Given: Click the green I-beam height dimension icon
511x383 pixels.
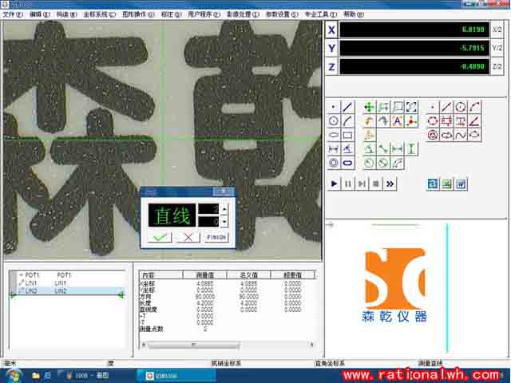Looking at the screenshot, I should coord(411,149).
